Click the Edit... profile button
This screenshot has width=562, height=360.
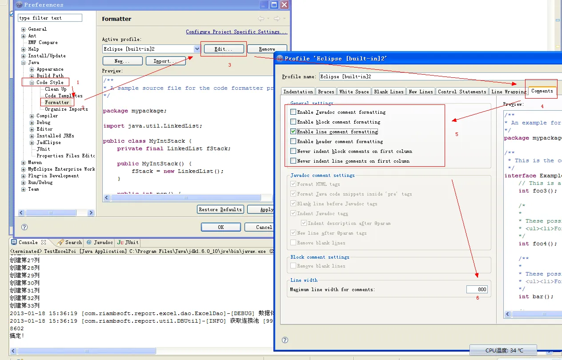[x=223, y=49]
